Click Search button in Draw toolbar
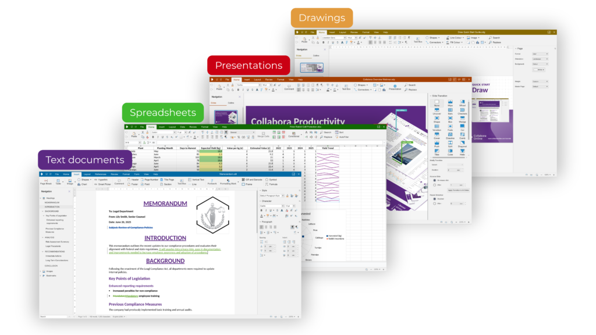The height and width of the screenshot is (335, 596). [495, 38]
